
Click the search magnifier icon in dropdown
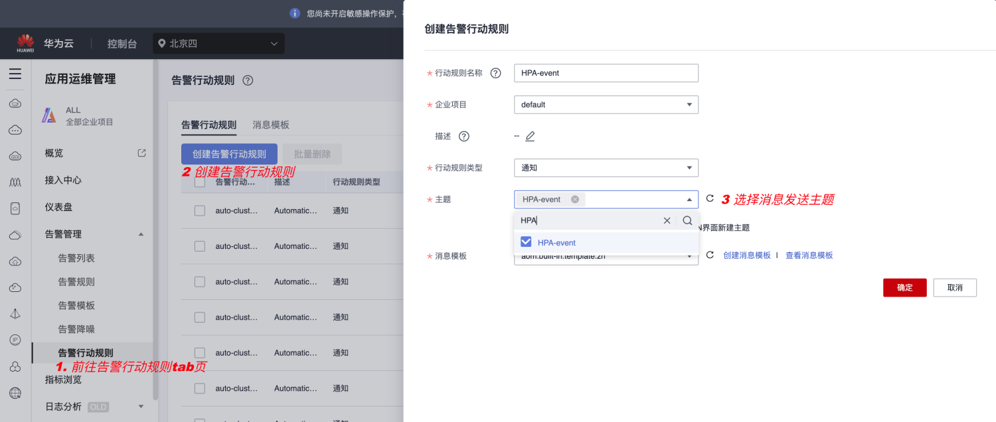coord(687,221)
